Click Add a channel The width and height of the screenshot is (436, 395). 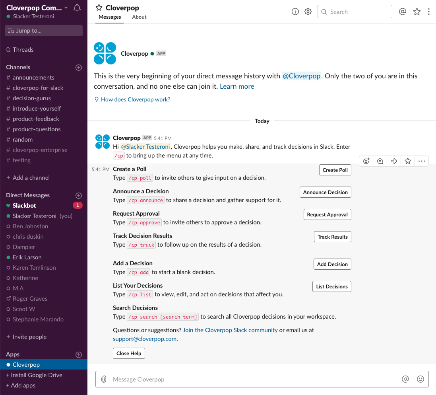click(28, 177)
